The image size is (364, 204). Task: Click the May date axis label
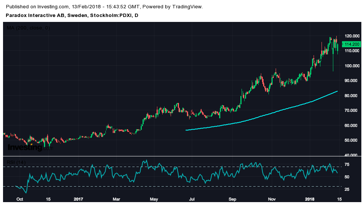[x=154, y=199]
